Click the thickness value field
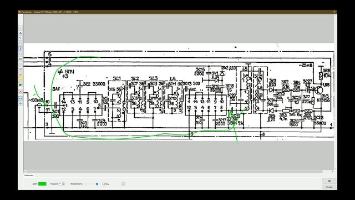Screen dimensions: 355x200 pyautogui.click(x=60, y=184)
